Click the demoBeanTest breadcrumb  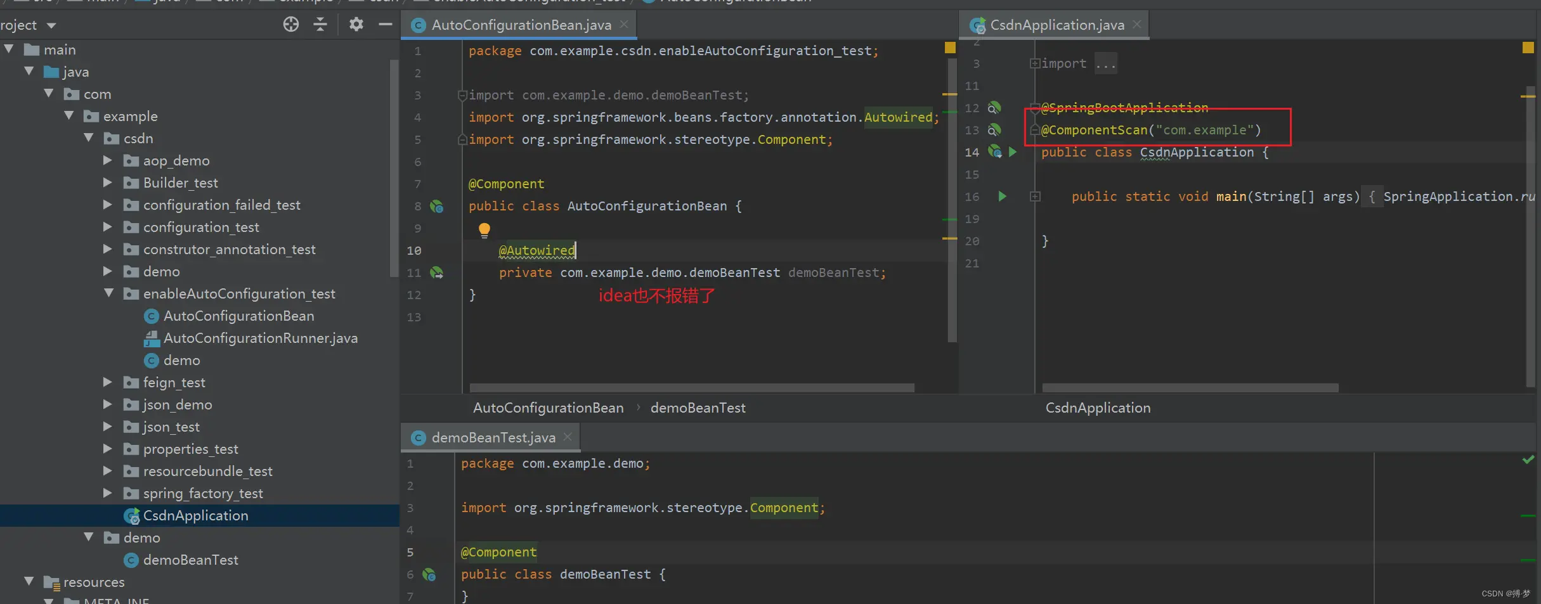[698, 408]
